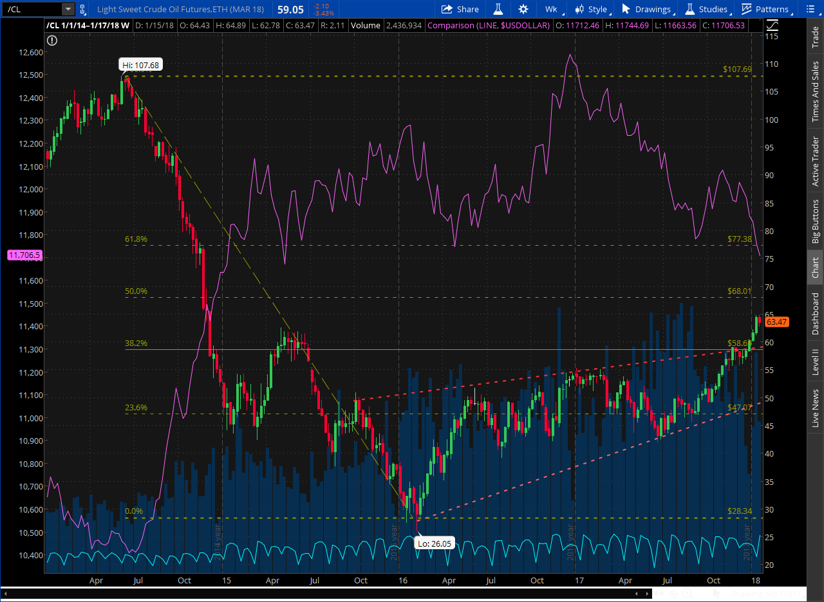824x602 pixels.
Task: Click the 50.0% Fibonacci label
Action: pyautogui.click(x=136, y=291)
